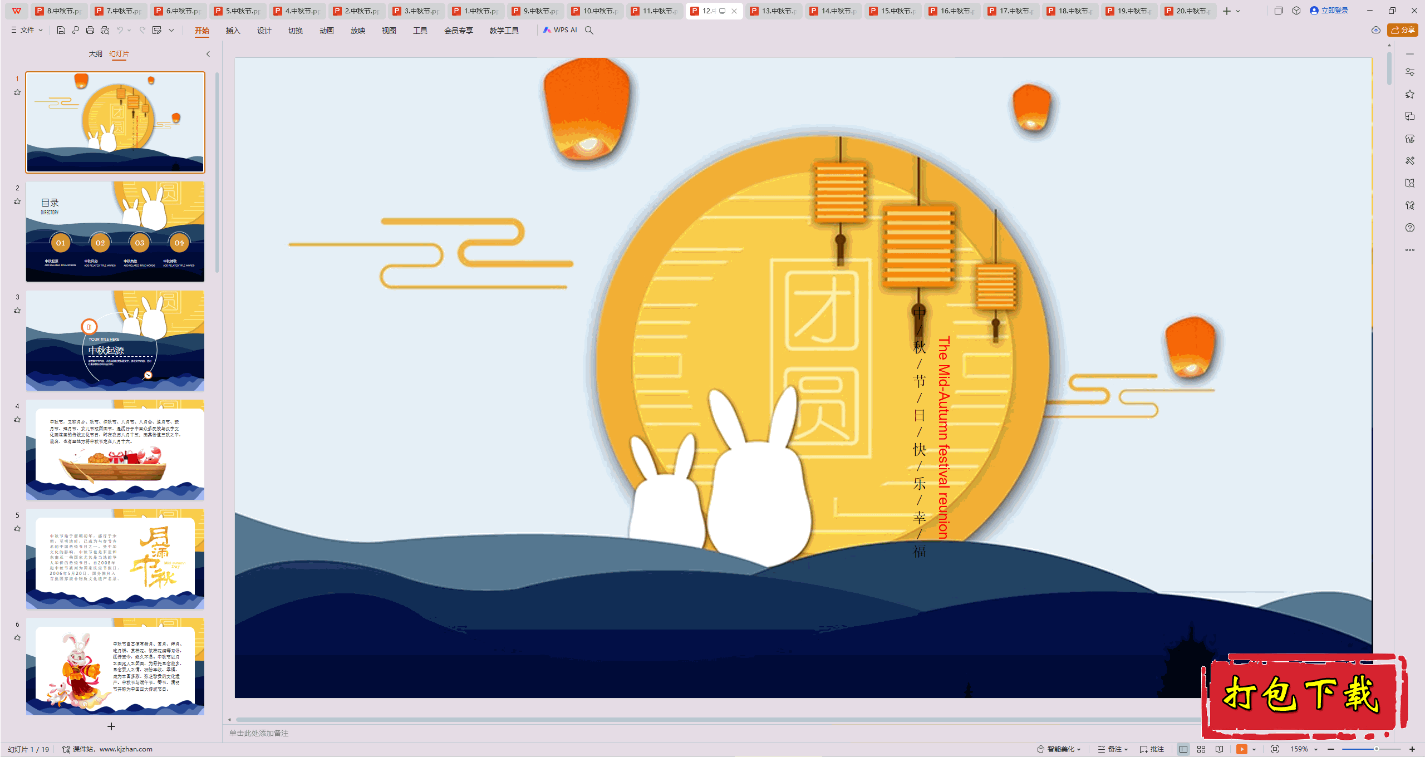Expand the undo history dropdown arrow
This screenshot has width=1425, height=757.
[129, 30]
